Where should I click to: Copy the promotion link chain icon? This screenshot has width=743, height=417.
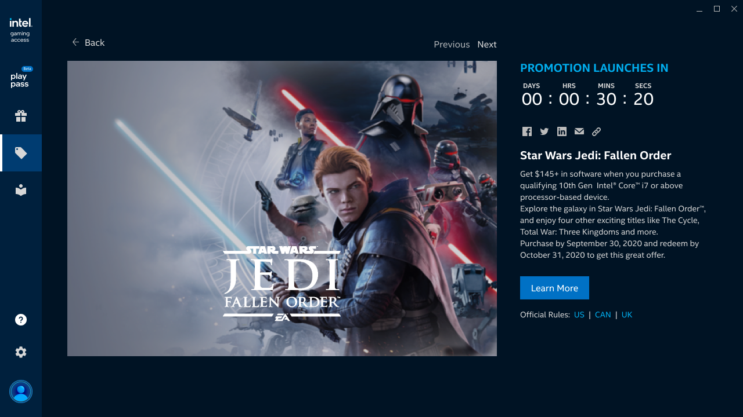pos(597,131)
